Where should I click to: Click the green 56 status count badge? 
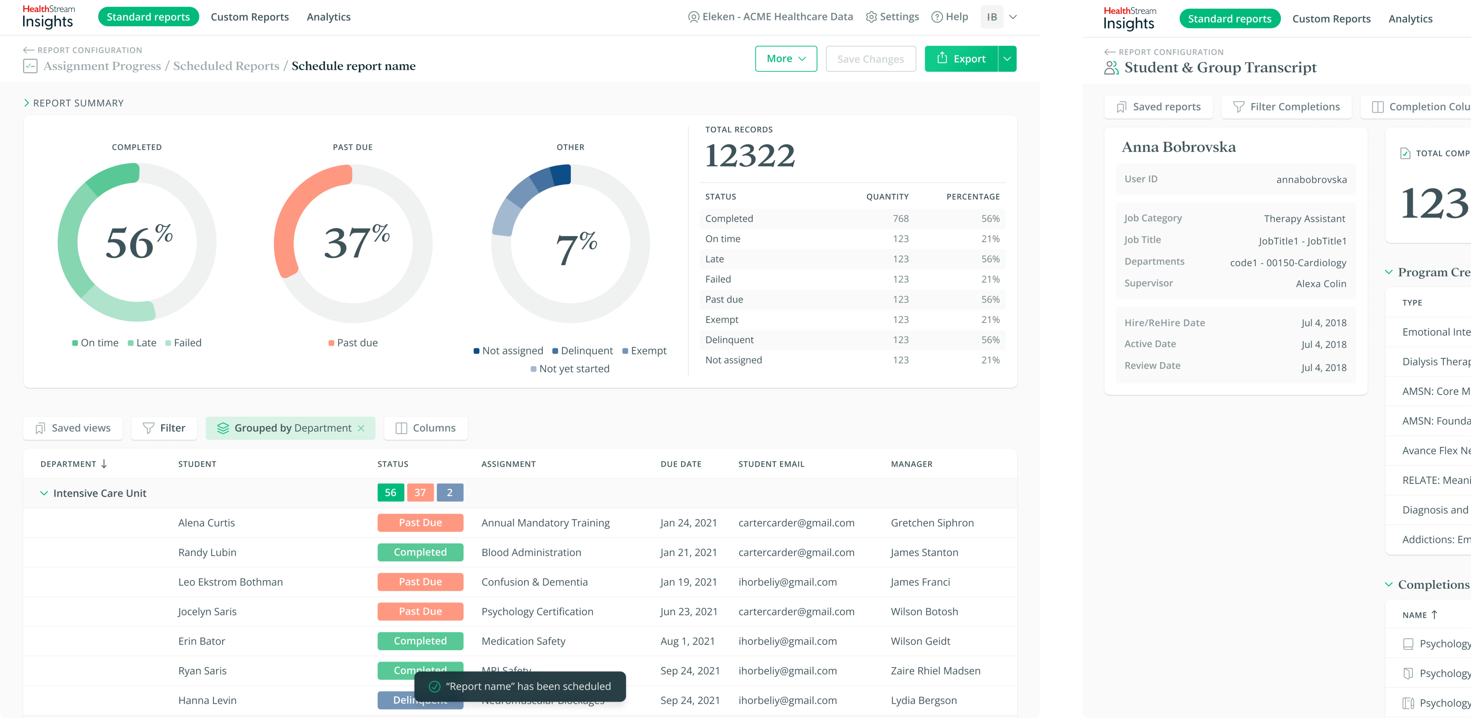coord(391,493)
